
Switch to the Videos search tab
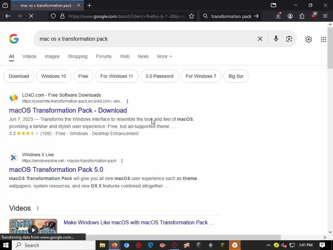[x=29, y=56]
